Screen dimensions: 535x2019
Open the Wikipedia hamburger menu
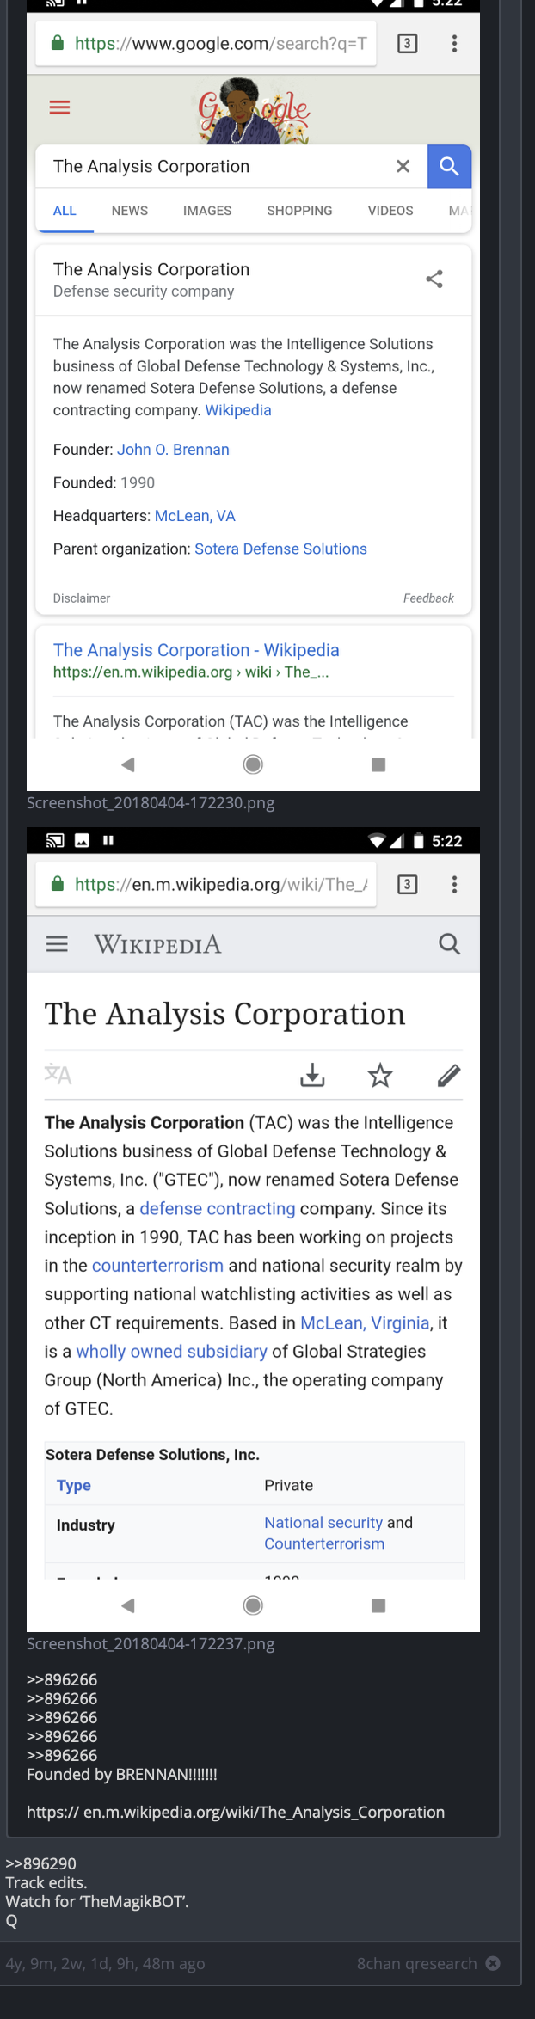[x=57, y=944]
